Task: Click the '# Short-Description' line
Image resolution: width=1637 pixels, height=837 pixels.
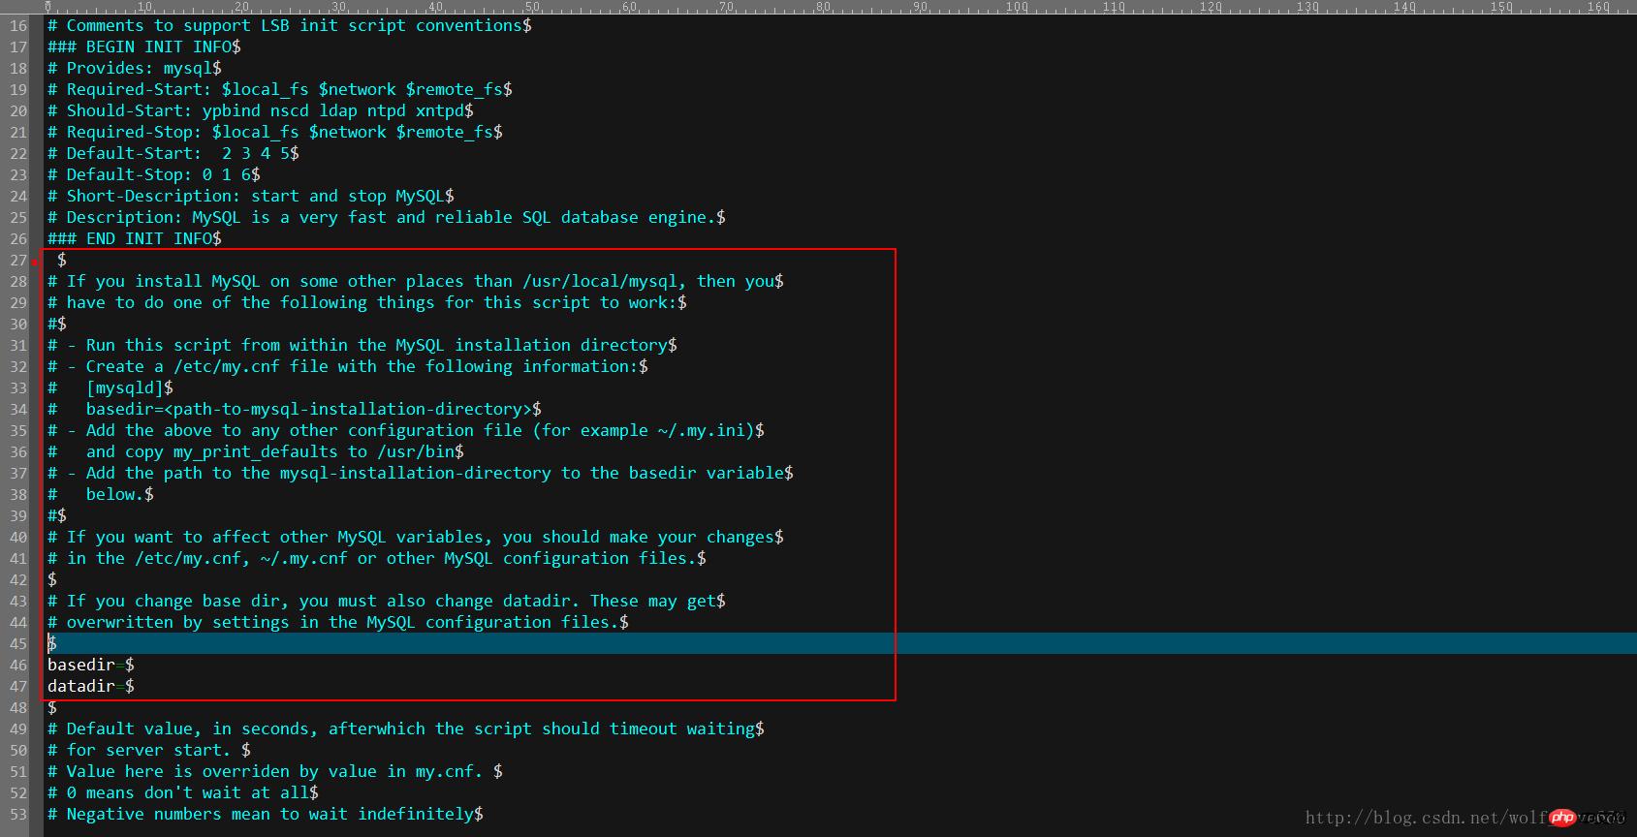Action: click(251, 196)
